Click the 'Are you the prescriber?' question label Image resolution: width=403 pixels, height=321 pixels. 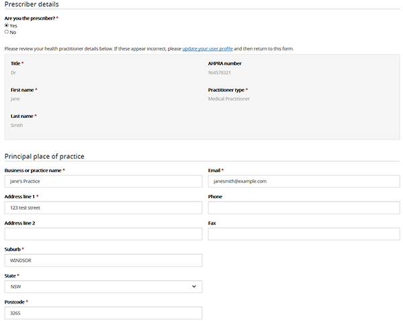(x=30, y=18)
